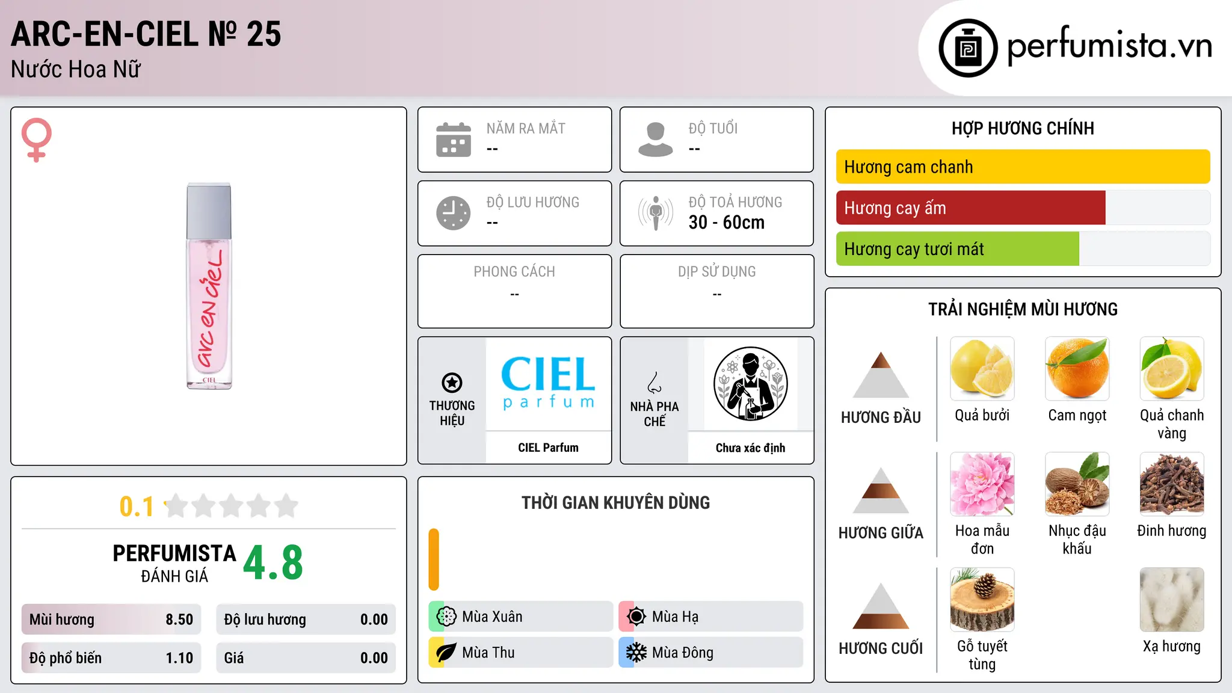
Task: Click the 30 - 60cm projection value
Action: 727,223
